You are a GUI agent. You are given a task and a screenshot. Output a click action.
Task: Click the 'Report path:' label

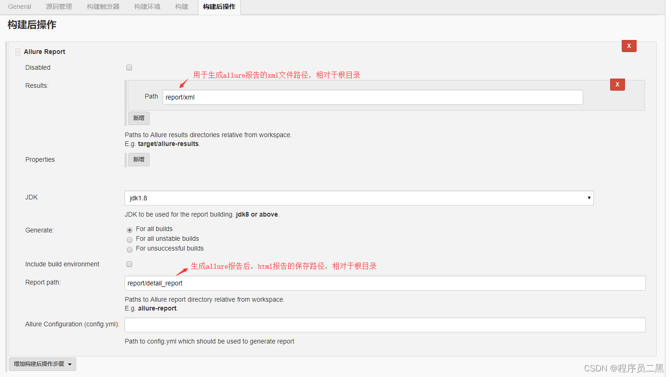click(x=43, y=282)
